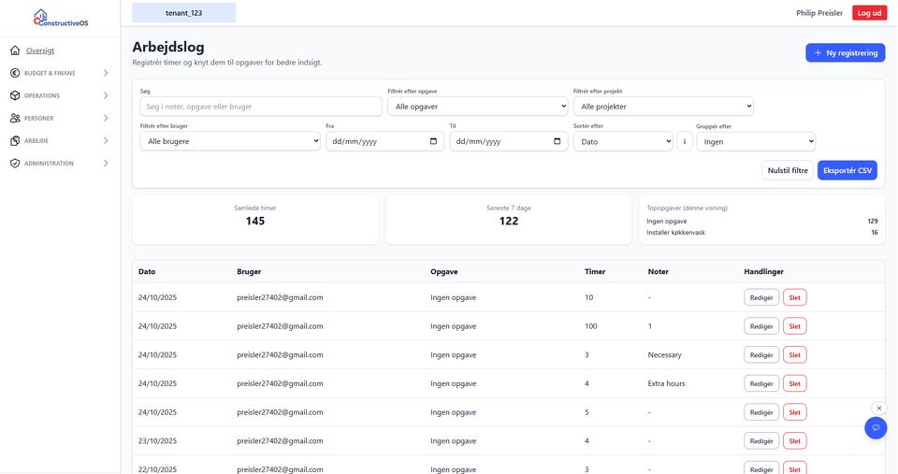This screenshot has height=474, width=898.
Task: Click the Operations cube icon
Action: 15,95
